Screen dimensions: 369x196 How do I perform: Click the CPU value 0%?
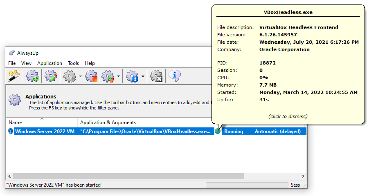(x=264, y=78)
